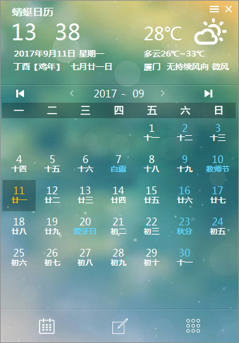Viewport: 239px width, 343px height.
Task: Select date 7 labeled 白露
Action: click(118, 164)
